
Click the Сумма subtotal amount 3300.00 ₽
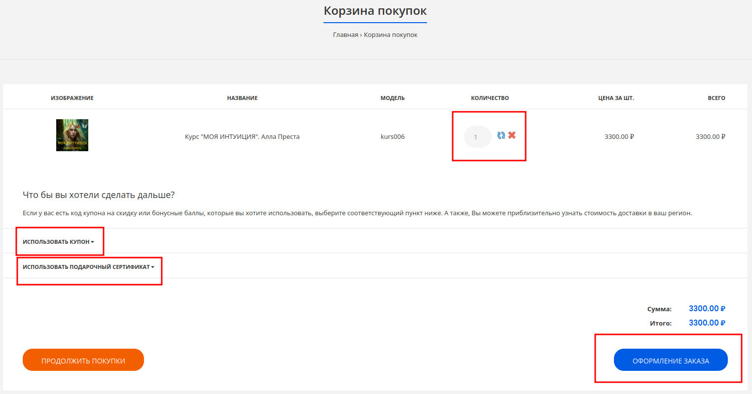click(707, 309)
